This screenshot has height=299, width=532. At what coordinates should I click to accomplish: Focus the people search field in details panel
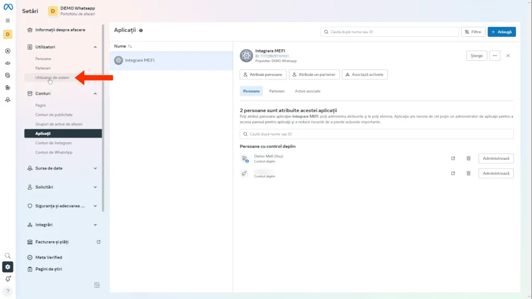[377, 134]
